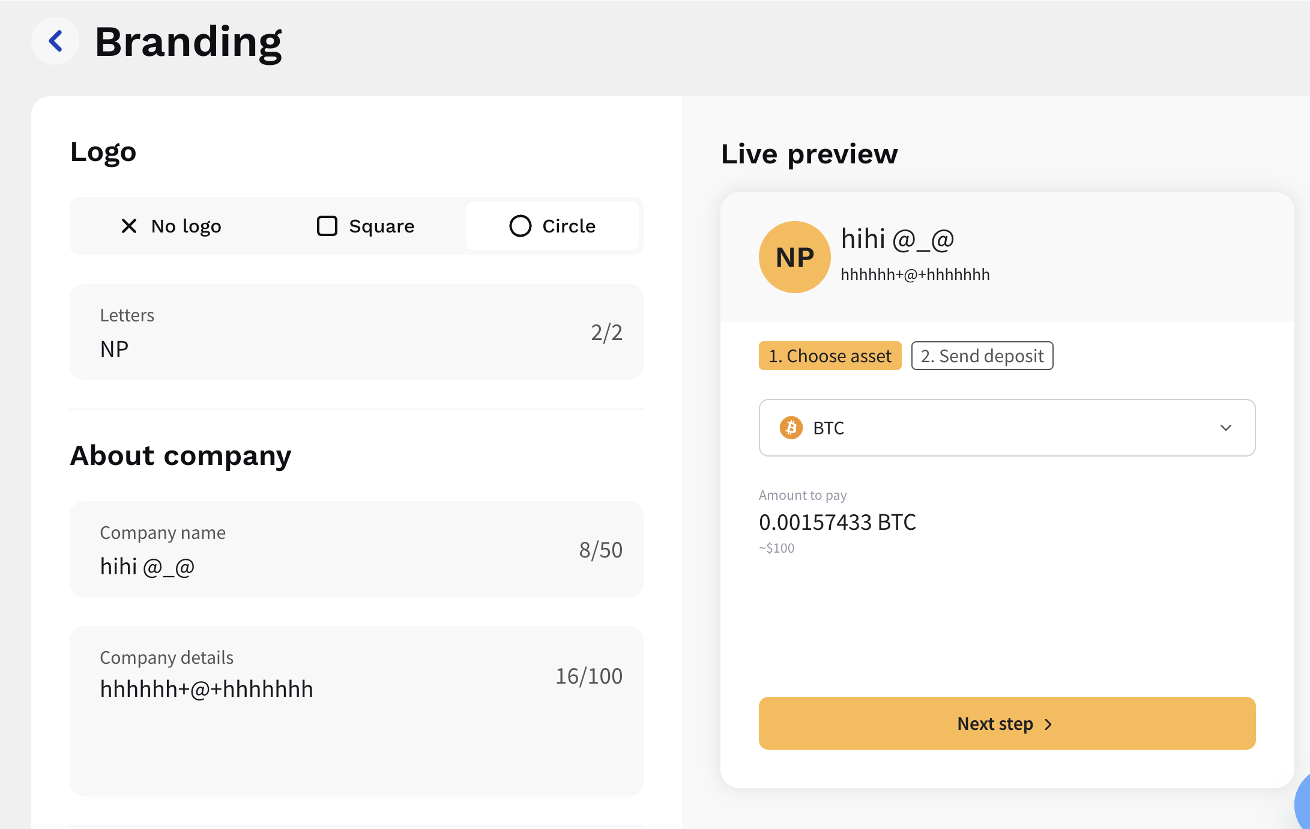The image size is (1310, 829).
Task: Open the BTC asset dropdown
Action: point(1007,428)
